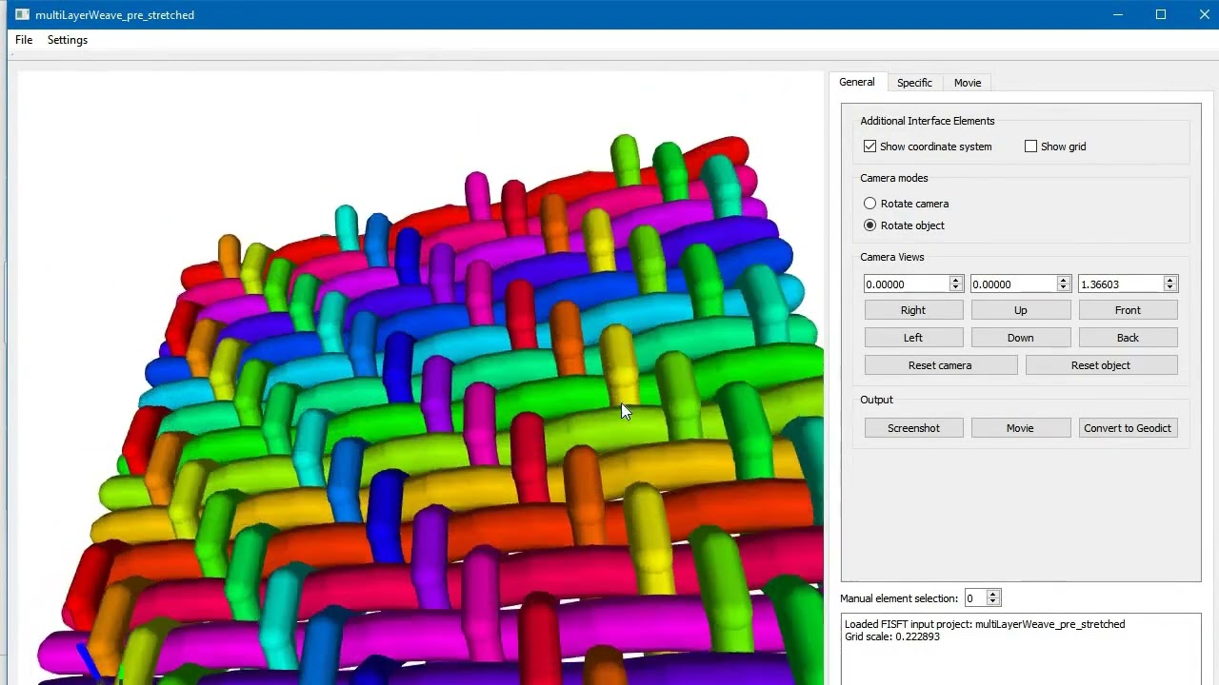
Task: Set camera to the Down view
Action: tap(1020, 338)
